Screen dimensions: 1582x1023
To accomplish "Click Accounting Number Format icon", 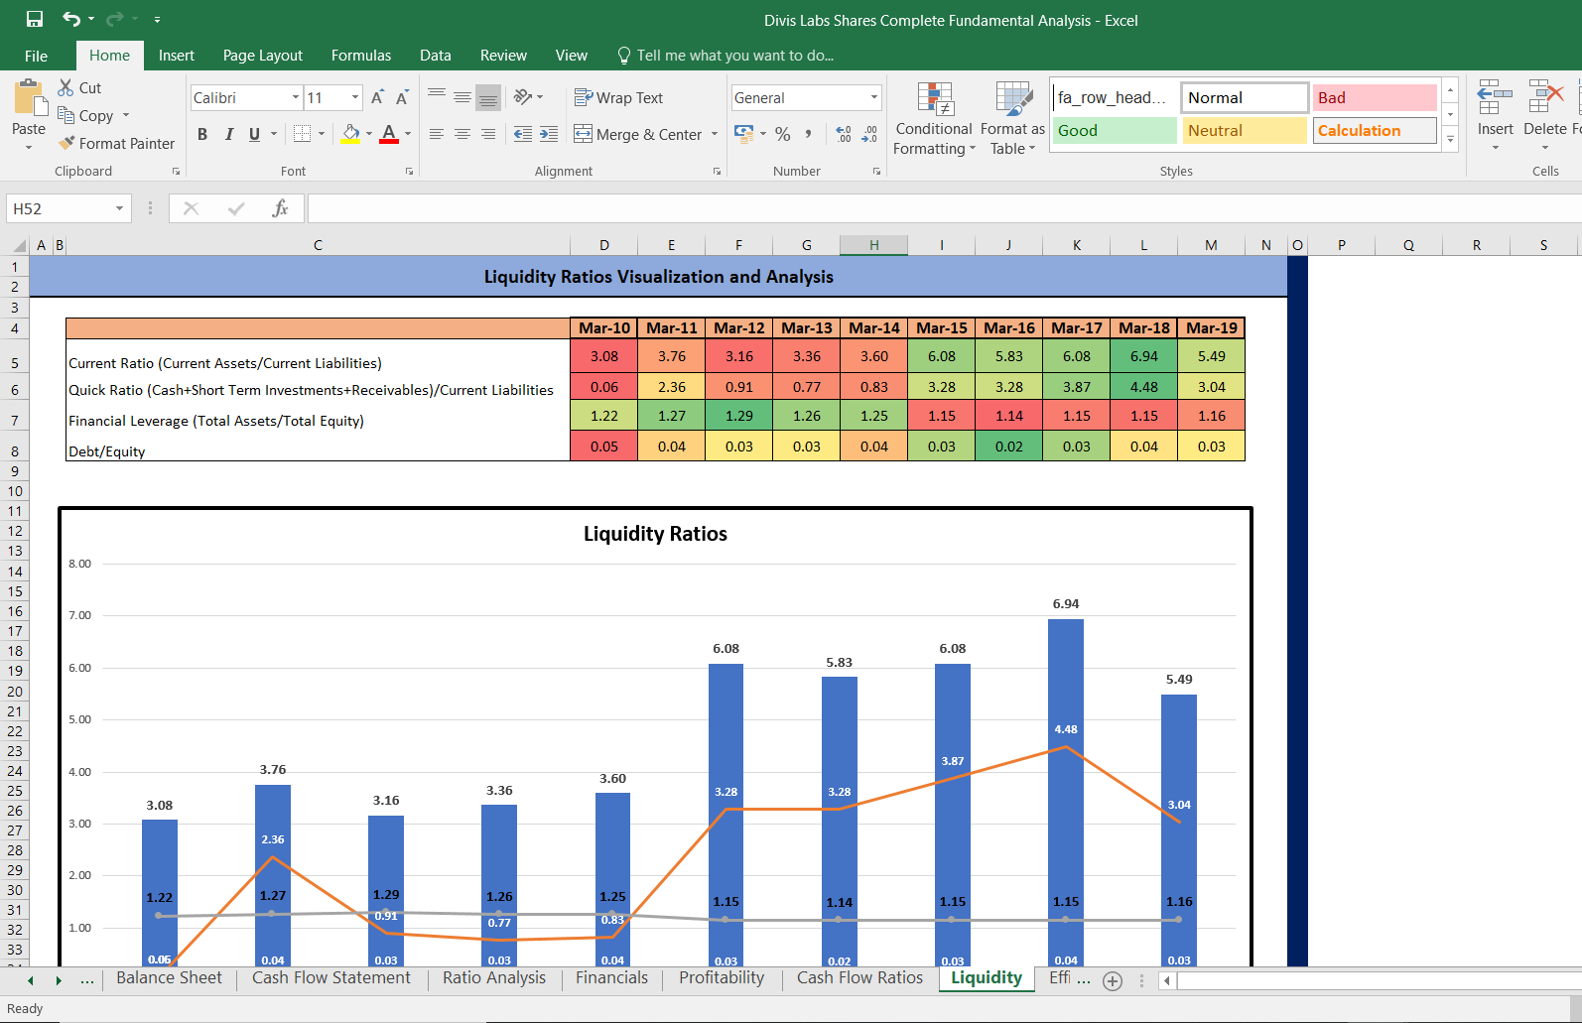I will [743, 133].
